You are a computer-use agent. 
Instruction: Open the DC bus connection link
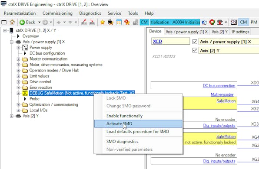click(x=219, y=86)
